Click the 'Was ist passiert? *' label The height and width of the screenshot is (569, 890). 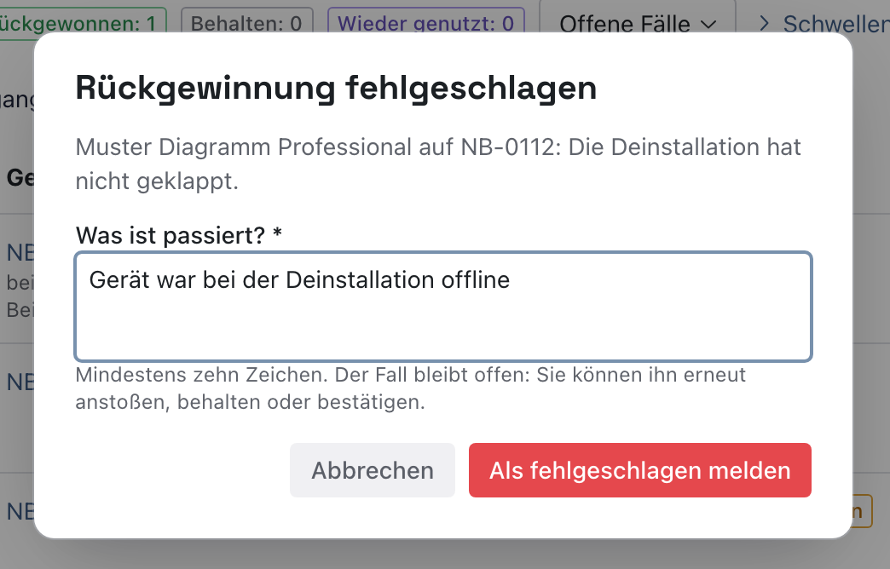[x=179, y=235]
